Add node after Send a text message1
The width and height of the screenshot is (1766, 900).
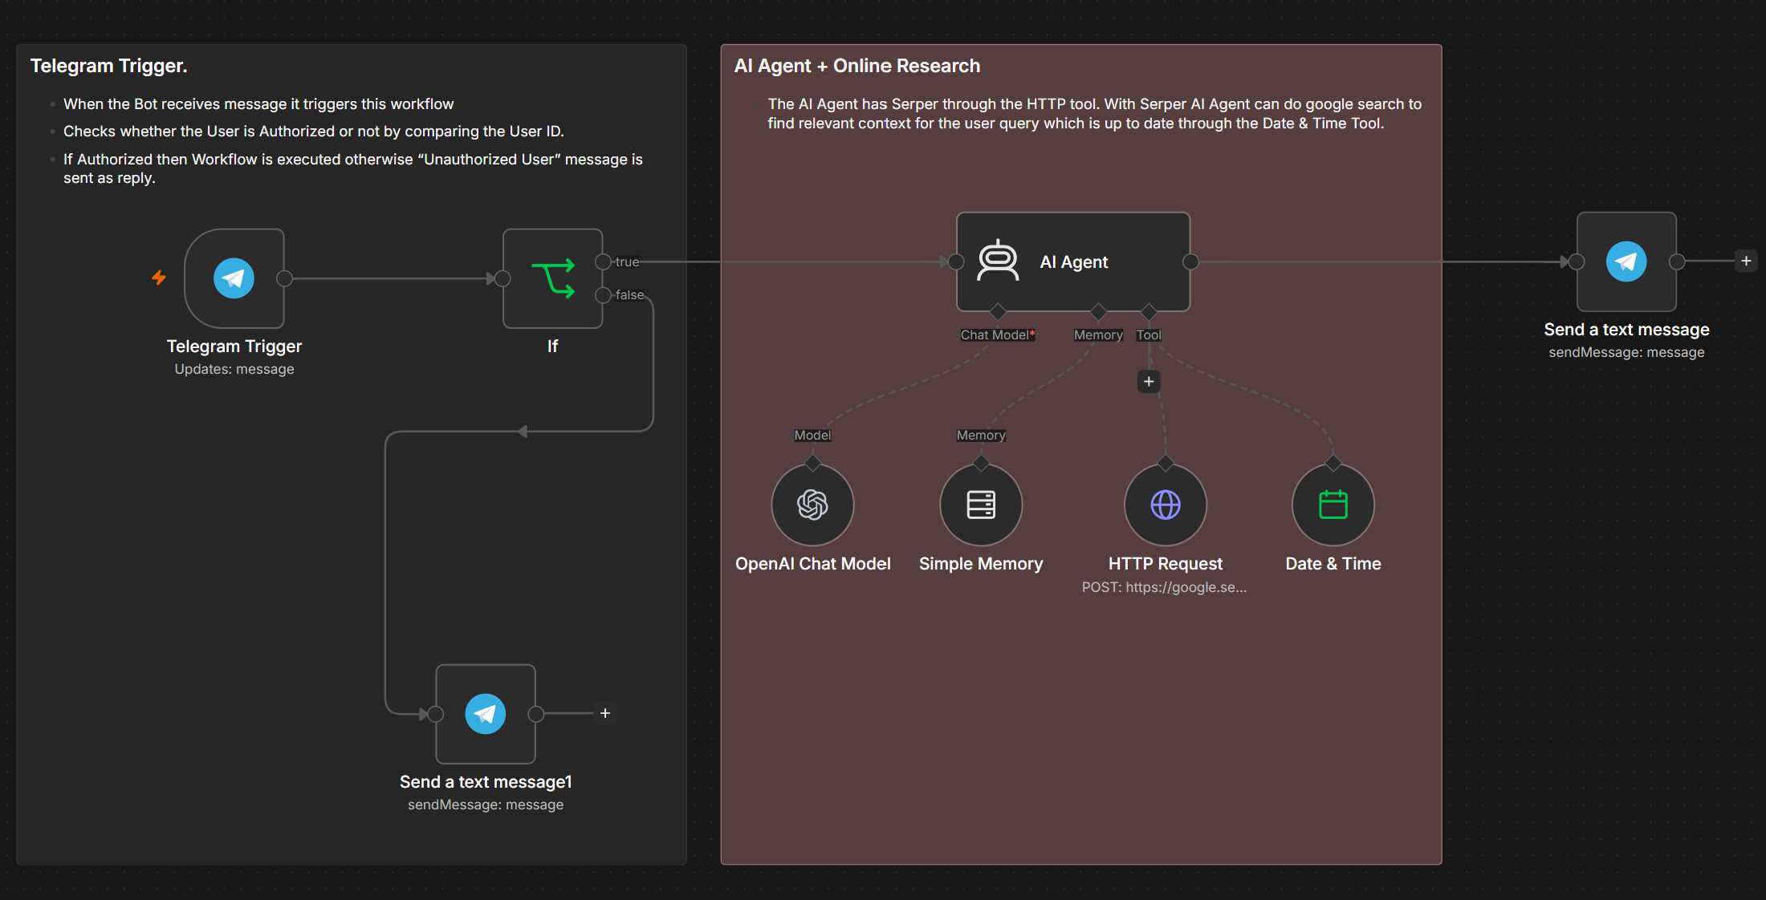click(605, 713)
